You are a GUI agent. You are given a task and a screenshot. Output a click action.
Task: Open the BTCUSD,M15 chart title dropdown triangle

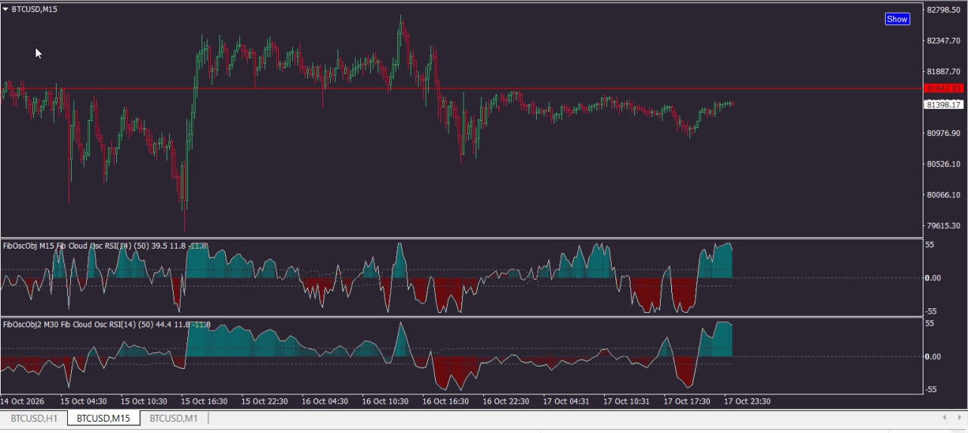tap(6, 9)
